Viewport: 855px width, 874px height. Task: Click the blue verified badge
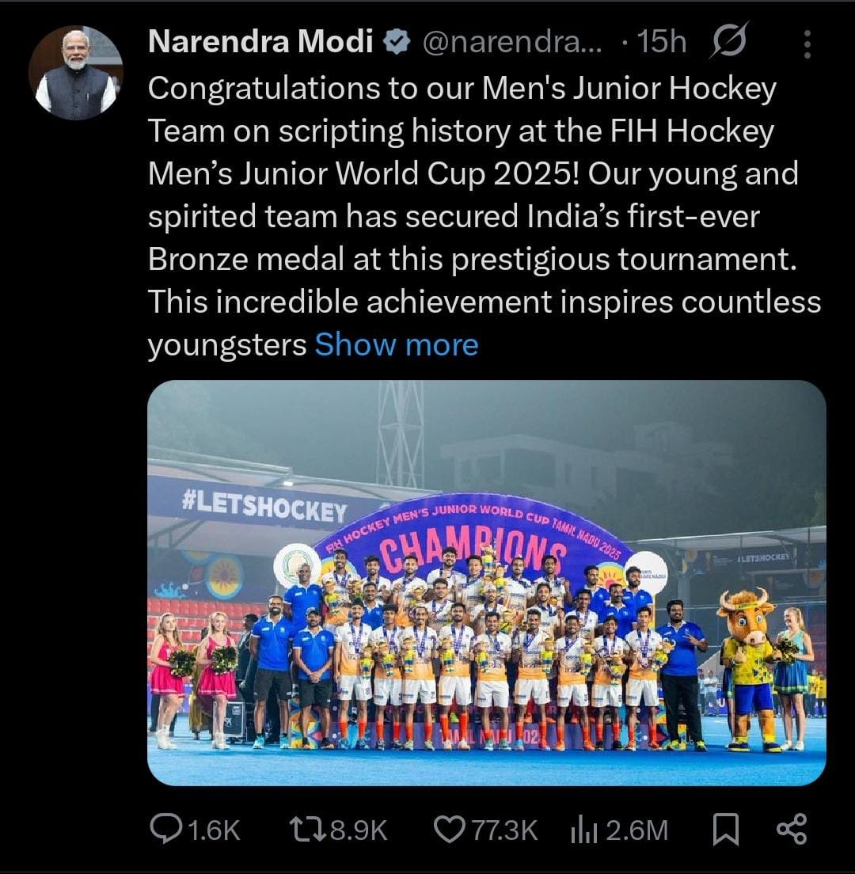tap(396, 43)
